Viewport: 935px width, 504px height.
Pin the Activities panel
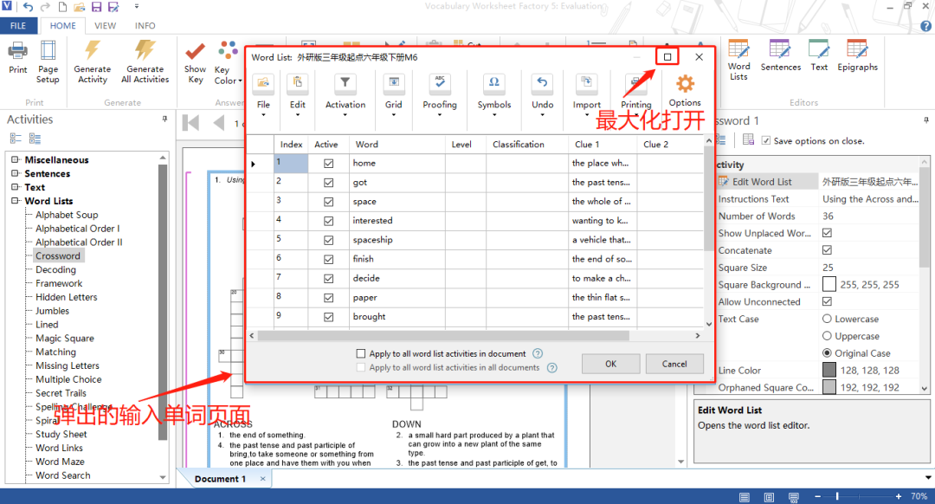[x=164, y=120]
